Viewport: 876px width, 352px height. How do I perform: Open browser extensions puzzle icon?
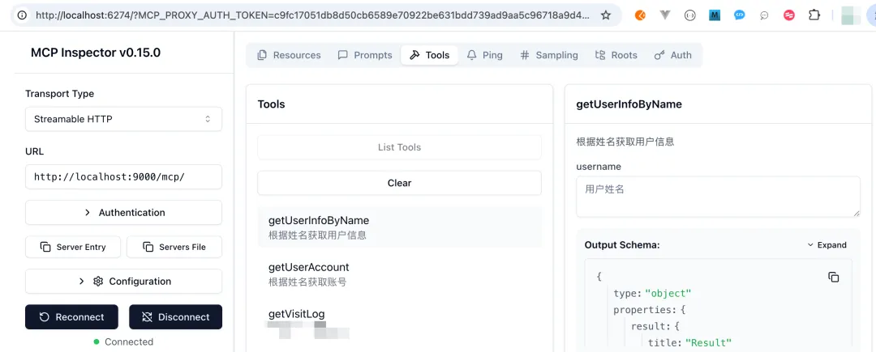(814, 15)
